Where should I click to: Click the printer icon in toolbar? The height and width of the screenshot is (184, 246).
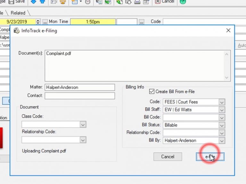137,2
